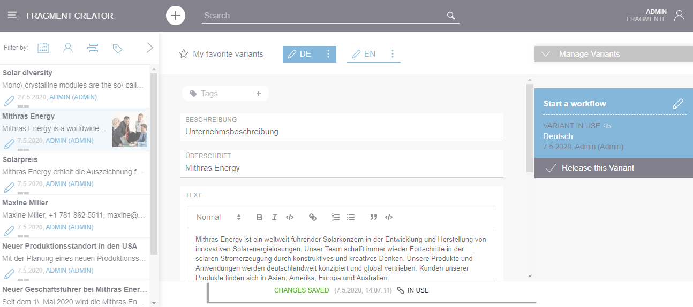This screenshot has height=307, width=693.
Task: Click the IN USE link icon in status bar
Action: pos(400,290)
